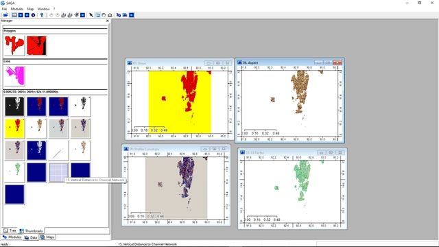Screen dimensions: 439x247
Task: Open the File menu
Action: tap(4, 9)
